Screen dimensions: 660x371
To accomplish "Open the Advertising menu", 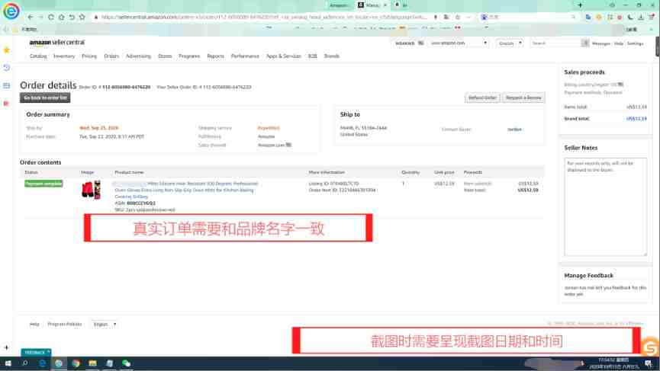I will pos(138,56).
